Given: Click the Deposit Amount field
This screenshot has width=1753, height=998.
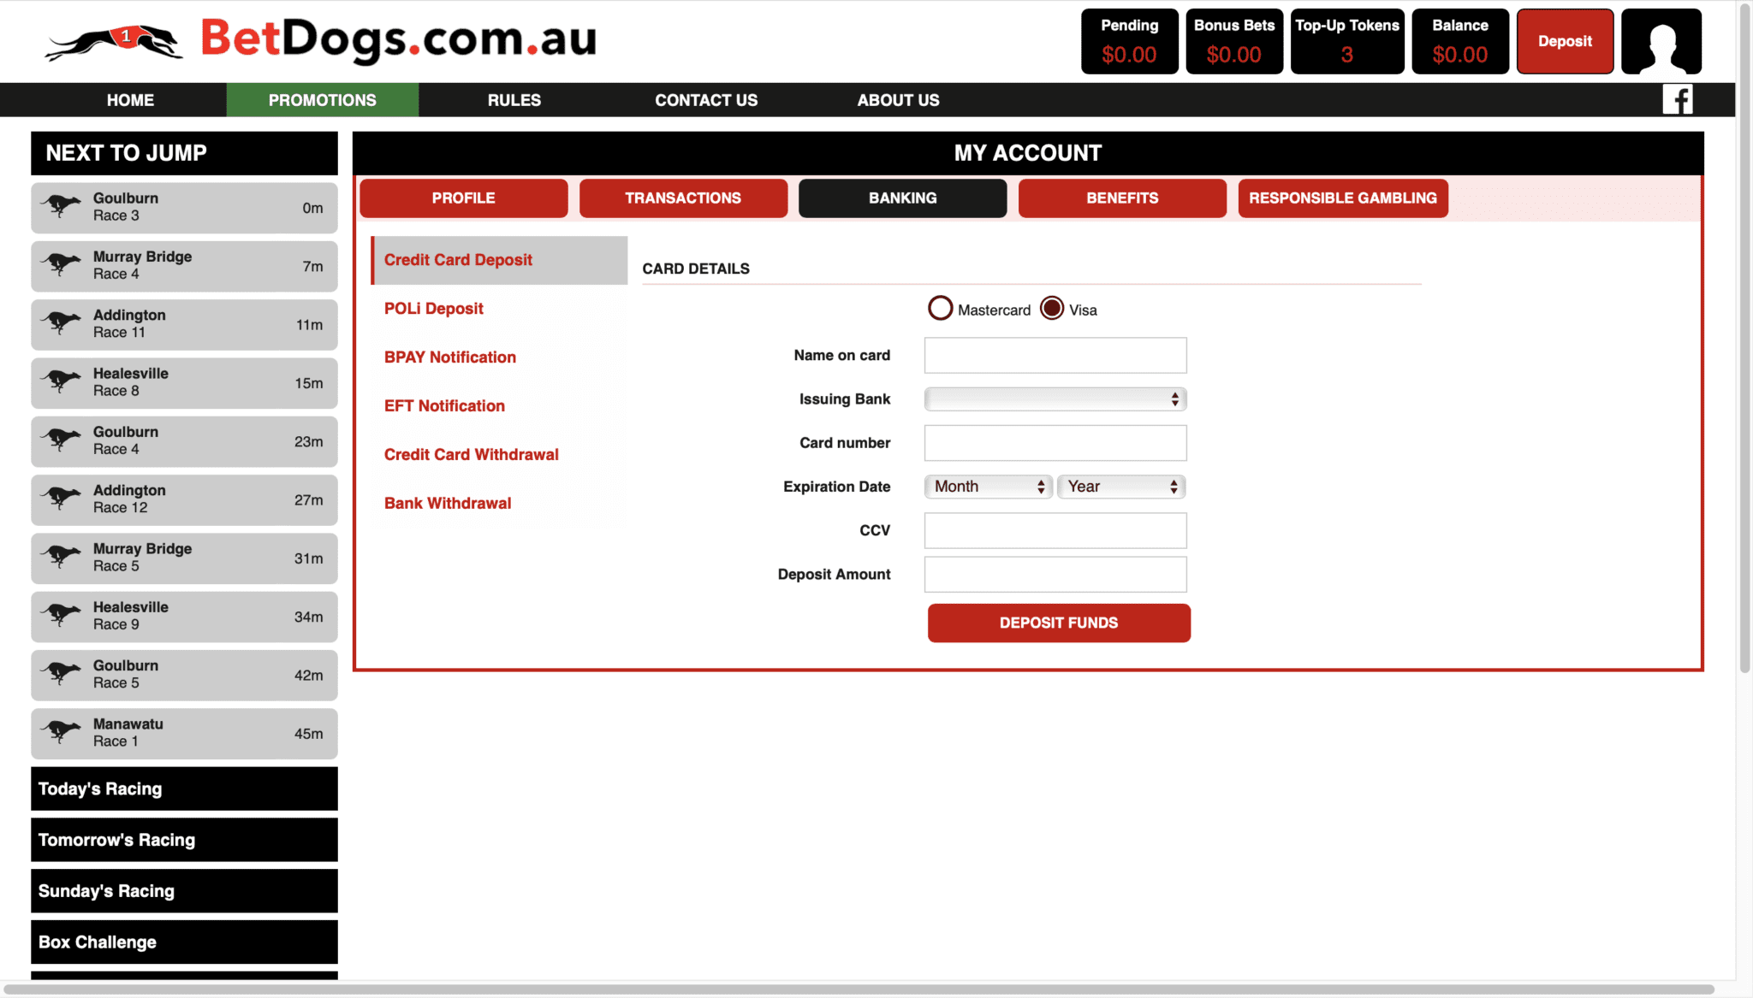Looking at the screenshot, I should [x=1055, y=575].
